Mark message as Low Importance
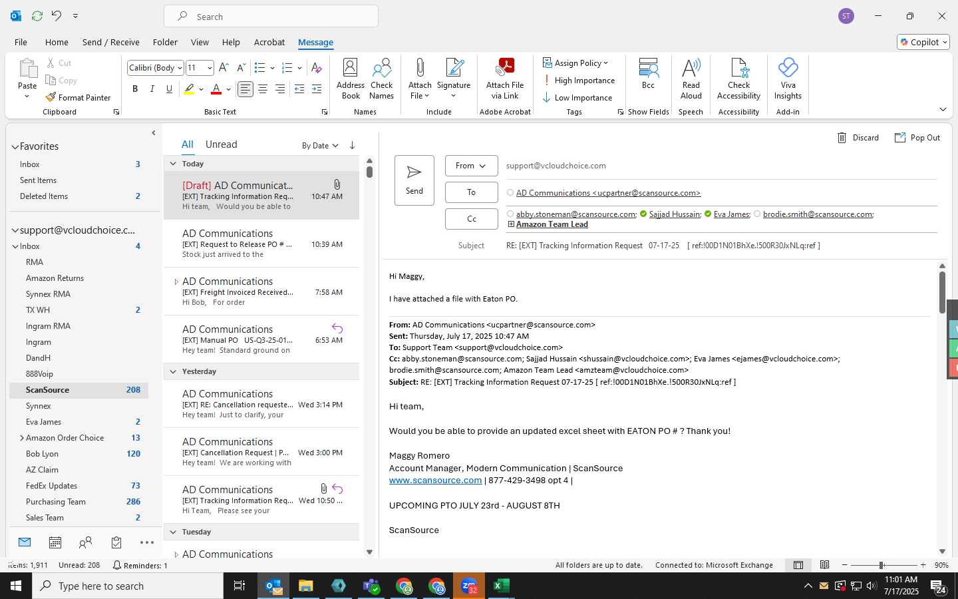The width and height of the screenshot is (958, 599). pyautogui.click(x=577, y=97)
